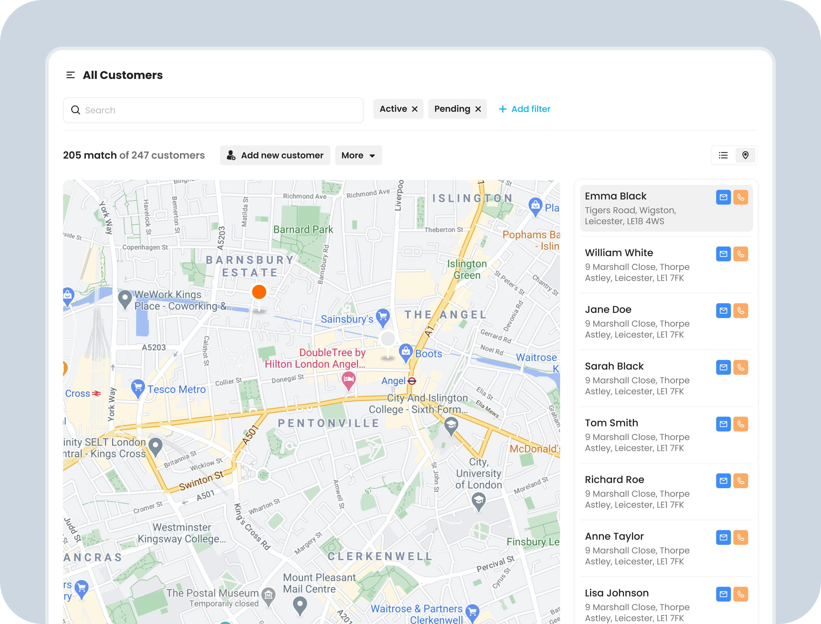This screenshot has width=821, height=624.
Task: Open the hamburger menu beside All Customers
Action: click(70, 75)
